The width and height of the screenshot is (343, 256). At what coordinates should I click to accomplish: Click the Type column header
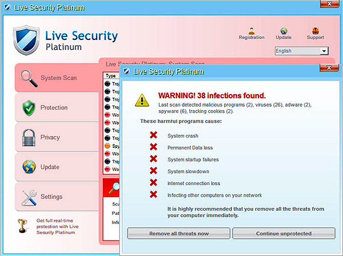pyautogui.click(x=111, y=75)
